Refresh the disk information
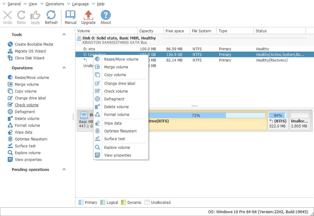The height and width of the screenshot is (216, 314). click(x=51, y=17)
